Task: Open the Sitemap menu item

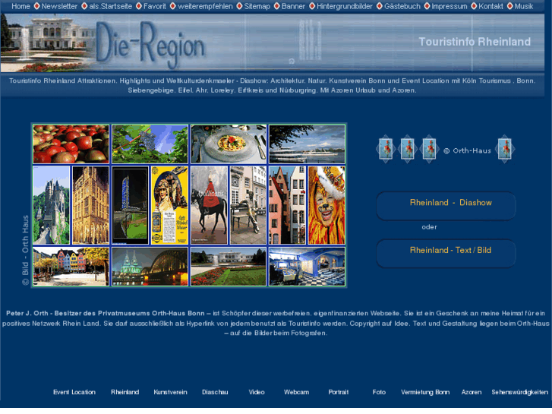Action: (257, 6)
